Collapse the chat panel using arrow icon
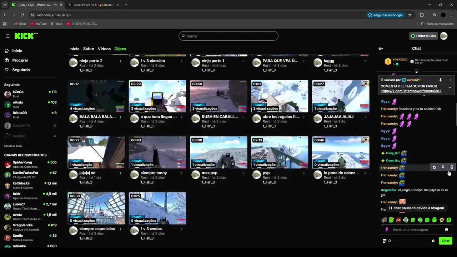 click(381, 49)
